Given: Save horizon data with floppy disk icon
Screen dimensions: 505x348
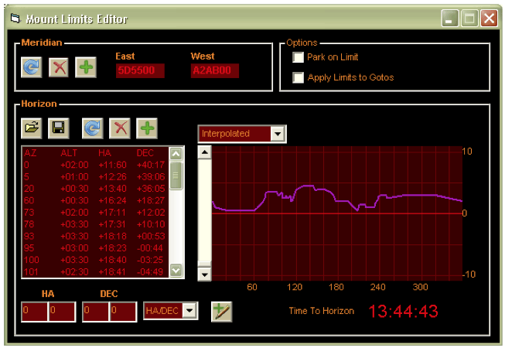Looking at the screenshot, I should pos(59,128).
